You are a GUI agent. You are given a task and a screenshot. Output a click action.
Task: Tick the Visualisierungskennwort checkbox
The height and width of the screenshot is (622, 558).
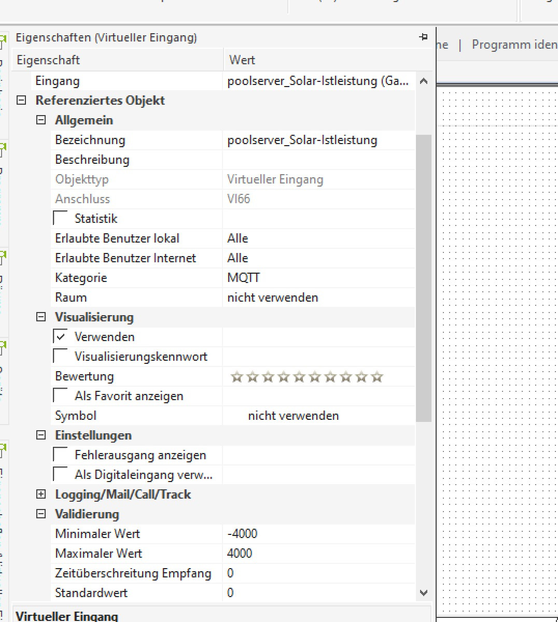(61, 356)
